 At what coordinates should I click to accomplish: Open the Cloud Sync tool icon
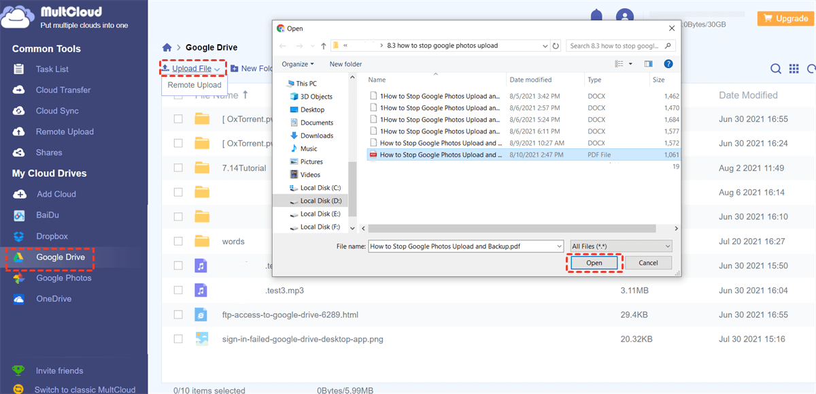(20, 111)
